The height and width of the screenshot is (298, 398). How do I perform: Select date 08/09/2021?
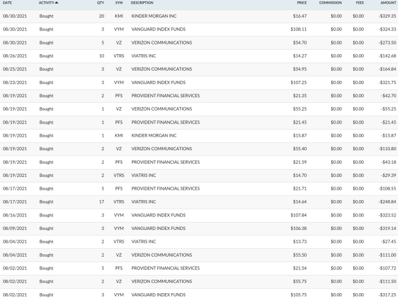[15, 228]
